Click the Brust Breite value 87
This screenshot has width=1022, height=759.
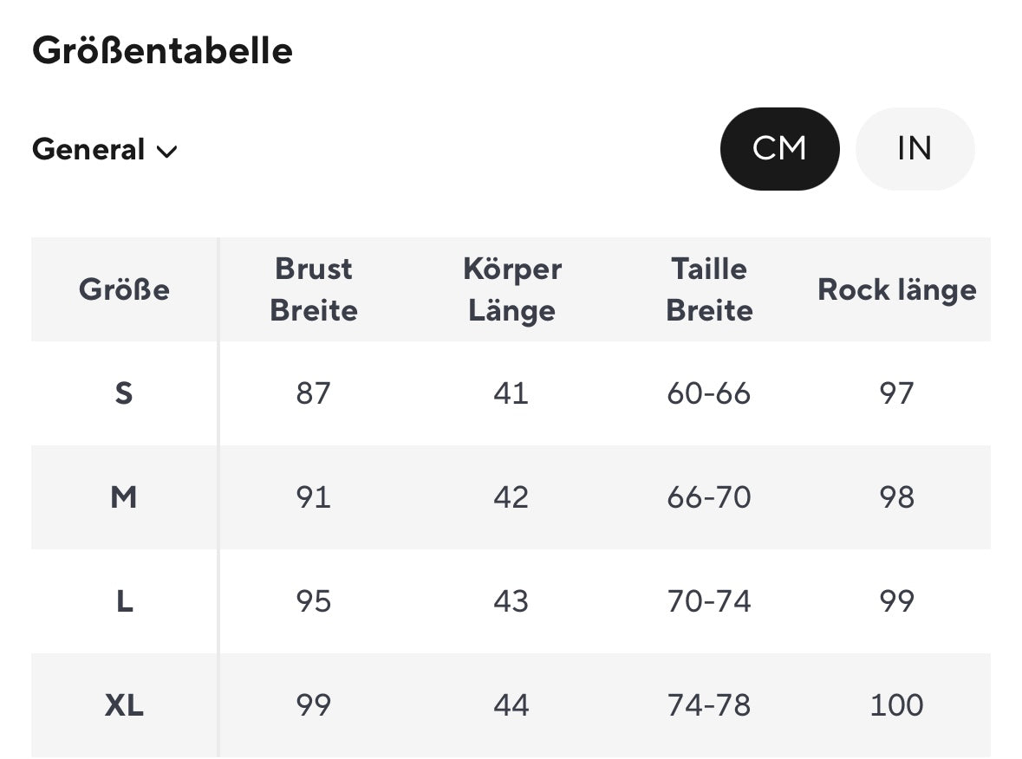click(x=313, y=393)
